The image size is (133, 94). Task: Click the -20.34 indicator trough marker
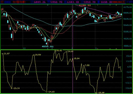tap(15, 88)
